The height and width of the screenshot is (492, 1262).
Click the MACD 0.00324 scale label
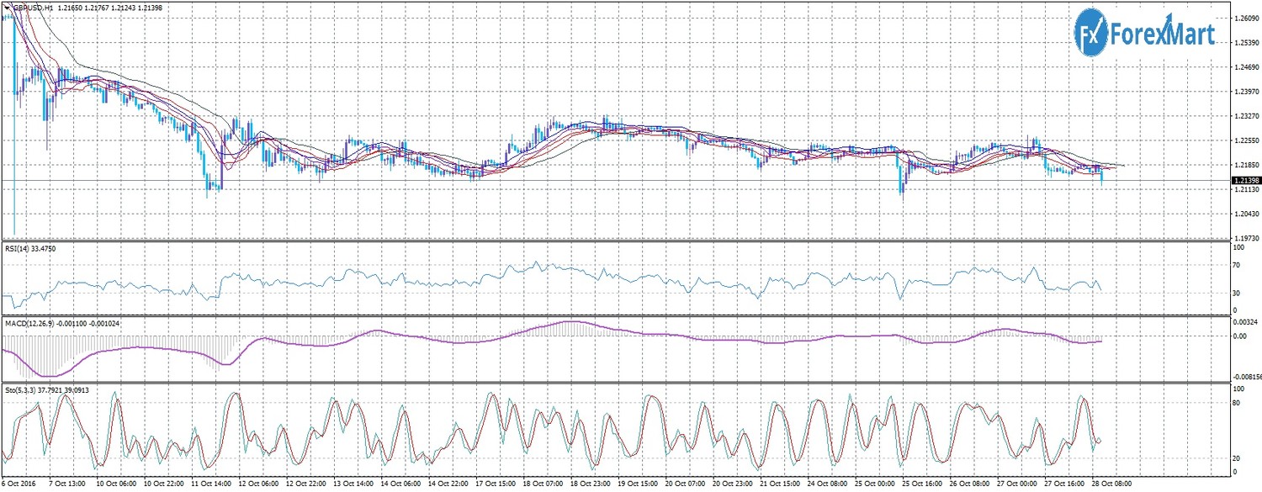(1243, 322)
